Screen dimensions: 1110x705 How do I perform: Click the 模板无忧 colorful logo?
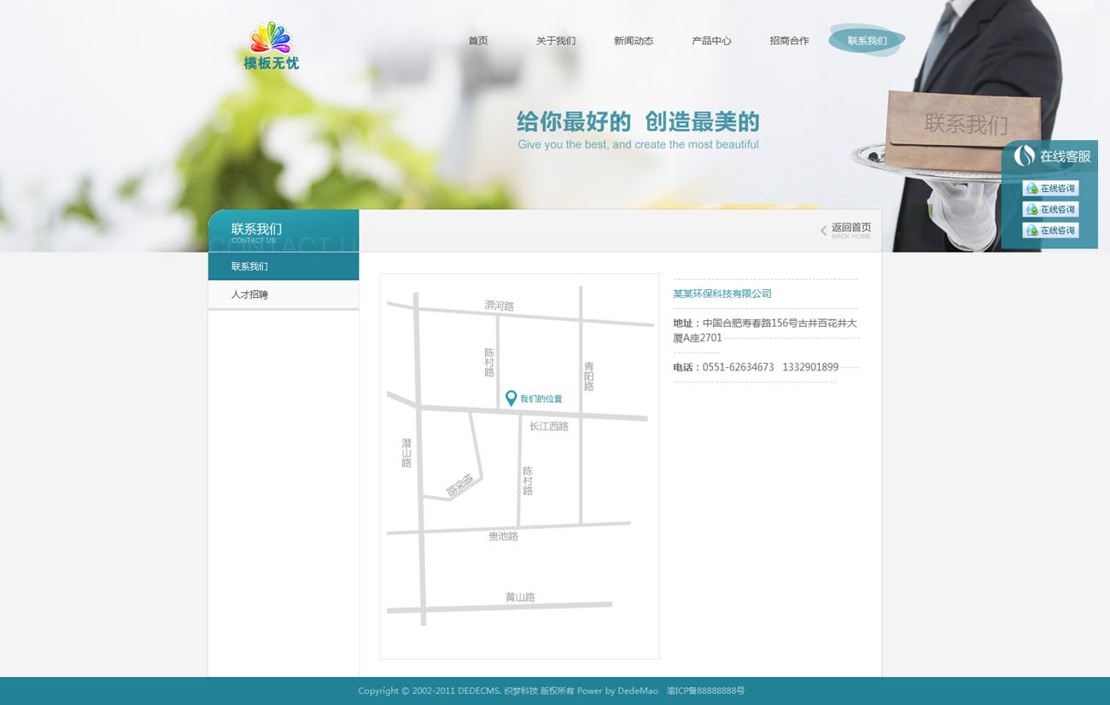click(x=271, y=46)
